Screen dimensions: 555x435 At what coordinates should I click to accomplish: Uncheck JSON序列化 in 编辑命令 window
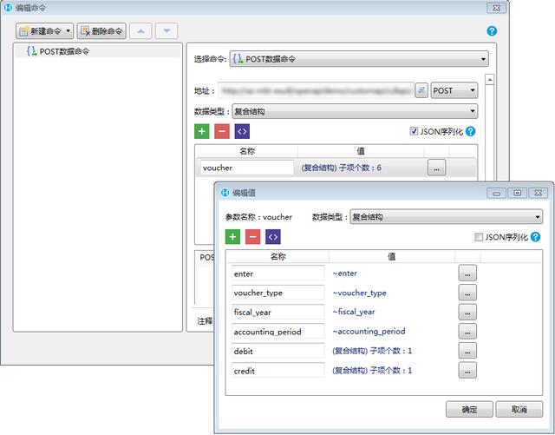[x=414, y=131]
